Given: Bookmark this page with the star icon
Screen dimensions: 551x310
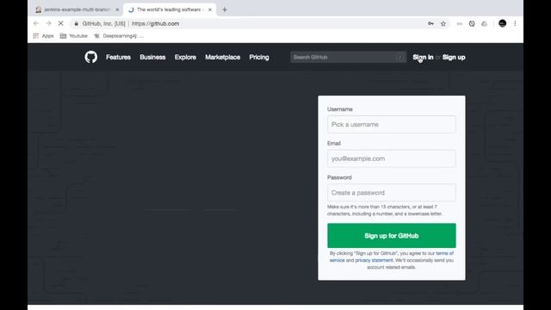Looking at the screenshot, I should (x=443, y=23).
